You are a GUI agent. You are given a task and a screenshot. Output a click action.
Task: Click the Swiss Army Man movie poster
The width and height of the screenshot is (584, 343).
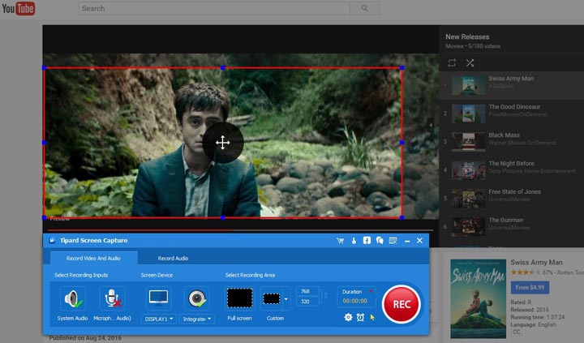click(x=479, y=298)
